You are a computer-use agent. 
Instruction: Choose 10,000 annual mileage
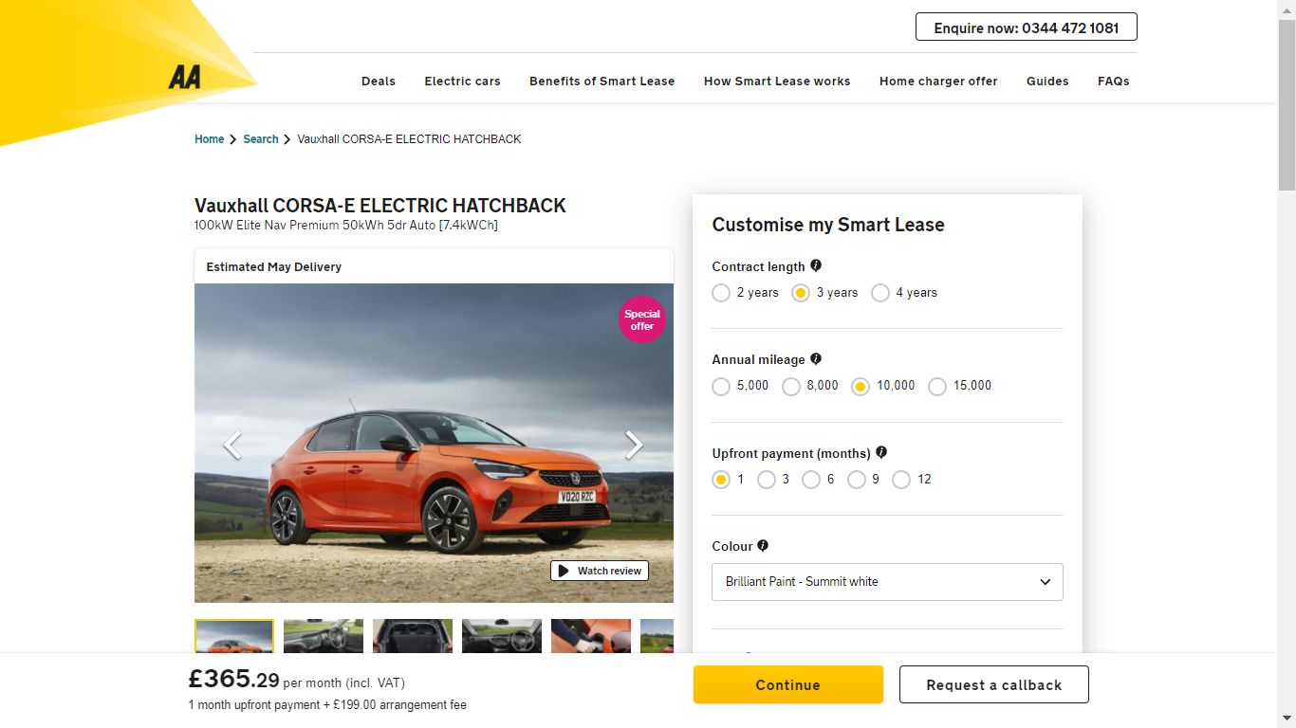click(x=861, y=386)
